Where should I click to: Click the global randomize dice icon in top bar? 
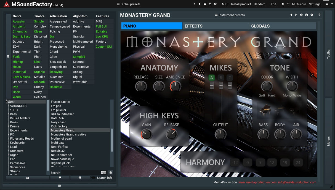pos(205,4)
